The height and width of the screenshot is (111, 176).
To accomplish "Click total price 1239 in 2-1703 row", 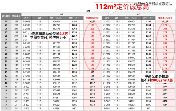I will point(74,65).
